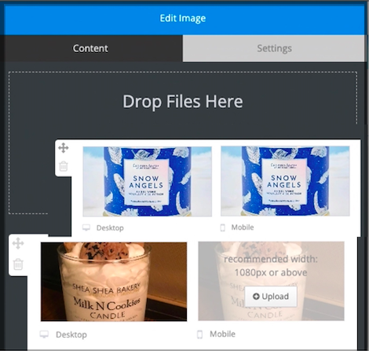Screen dimensions: 369x351
Task: Click the Mobile phone icon under Milk N Cookies
Action: [x=199, y=334]
